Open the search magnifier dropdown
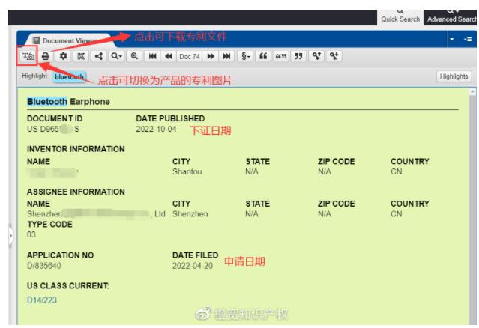This screenshot has height=328, width=479. (x=116, y=56)
